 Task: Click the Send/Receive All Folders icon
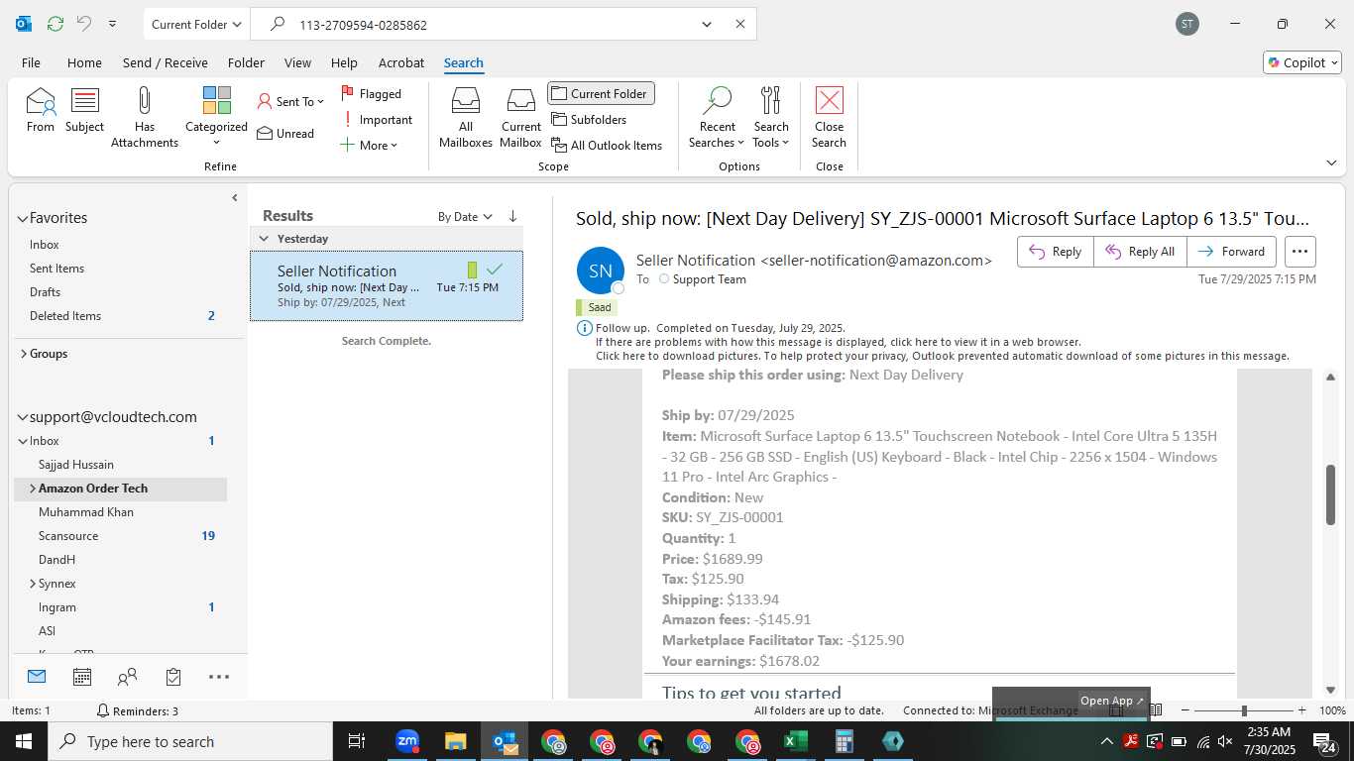(55, 24)
